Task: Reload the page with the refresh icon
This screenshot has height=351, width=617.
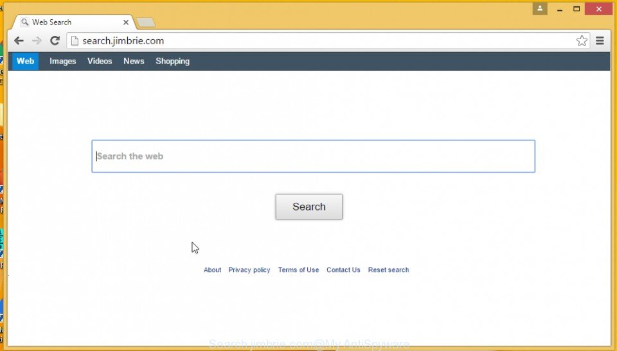Action: (55, 40)
